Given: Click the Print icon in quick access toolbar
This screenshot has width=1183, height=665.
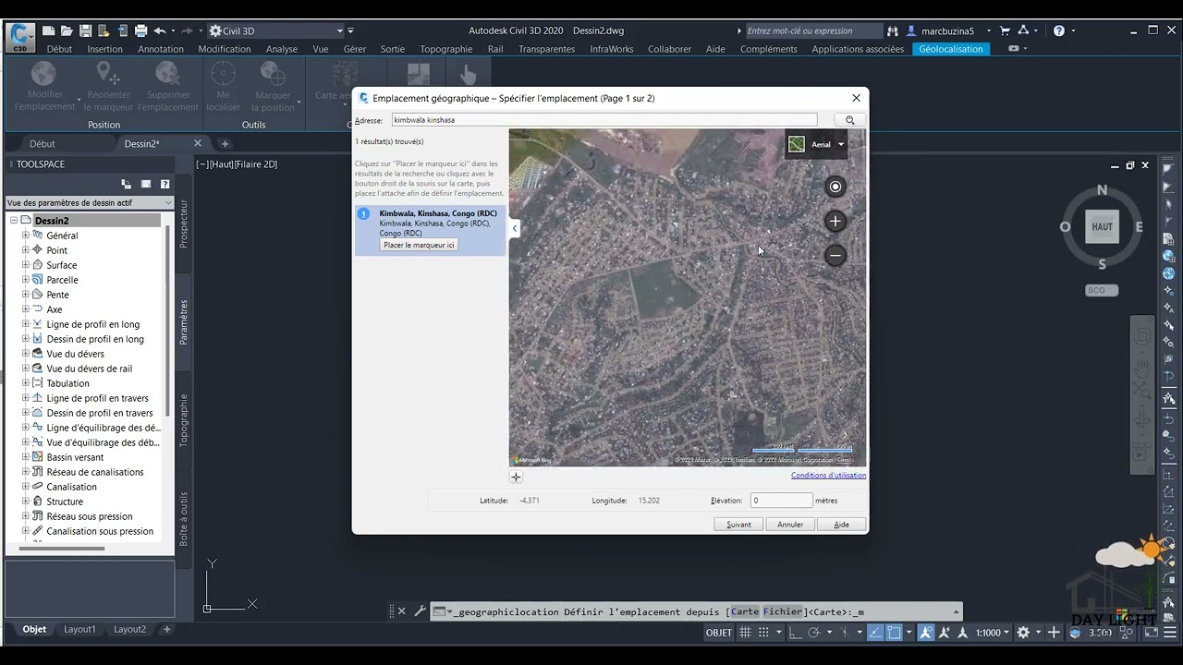Looking at the screenshot, I should click(x=141, y=30).
